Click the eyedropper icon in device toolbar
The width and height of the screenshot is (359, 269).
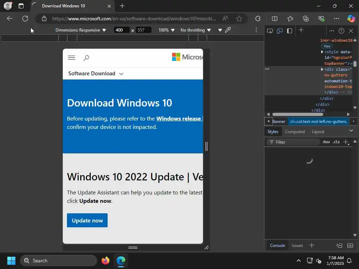coord(228,30)
